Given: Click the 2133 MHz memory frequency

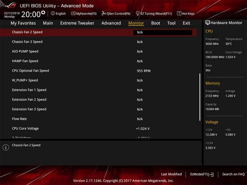Looking at the screenshot, I should tap(212, 96).
